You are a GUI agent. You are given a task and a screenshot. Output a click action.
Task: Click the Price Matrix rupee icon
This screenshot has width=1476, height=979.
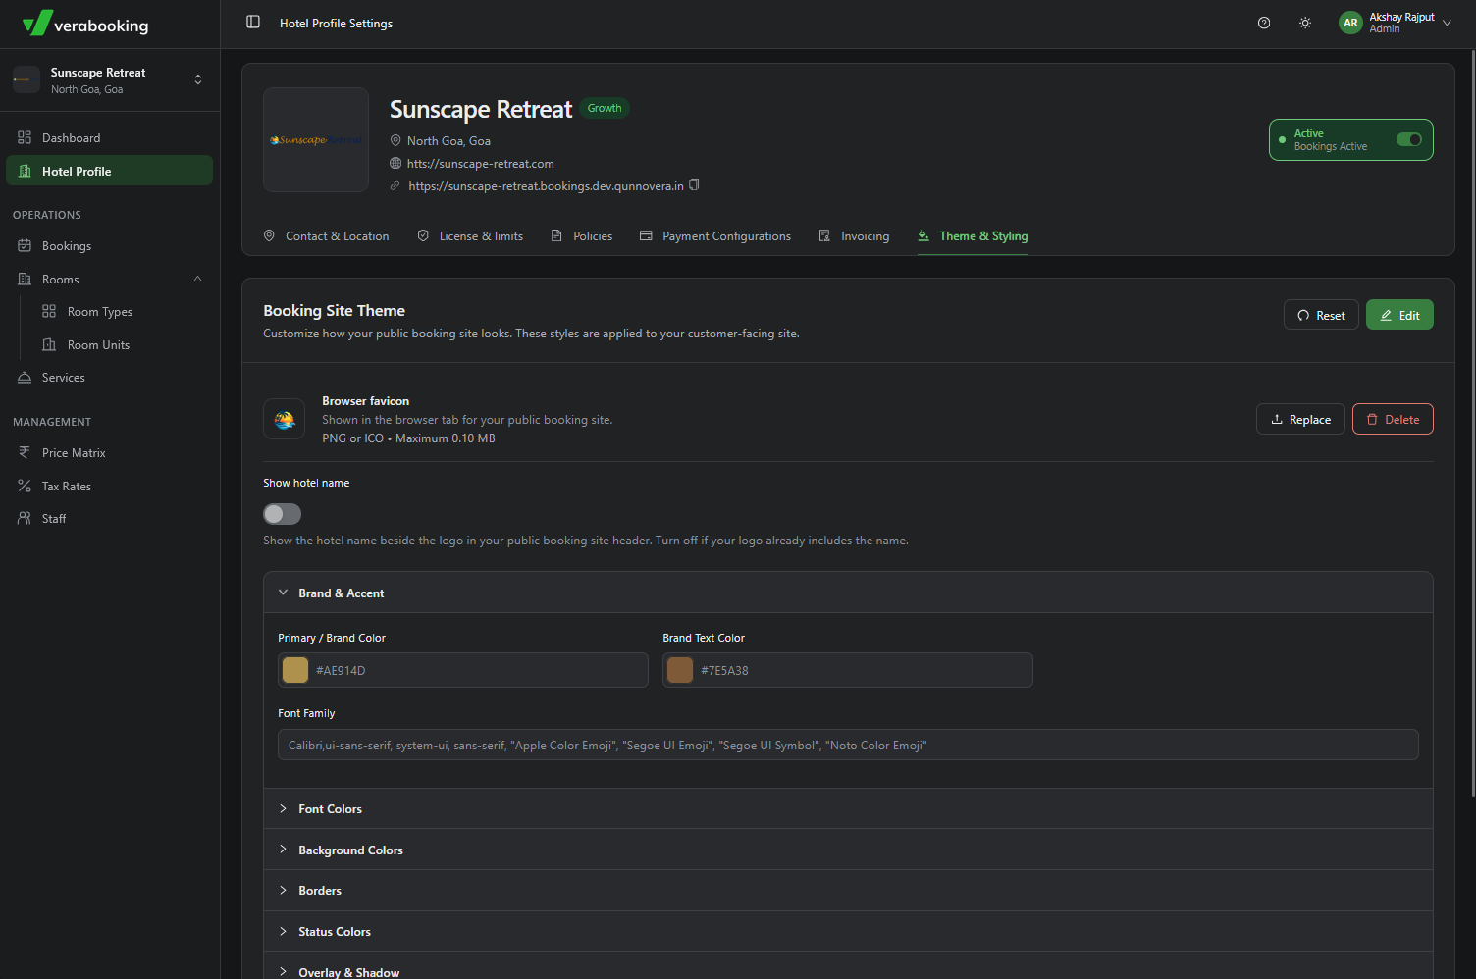25,452
